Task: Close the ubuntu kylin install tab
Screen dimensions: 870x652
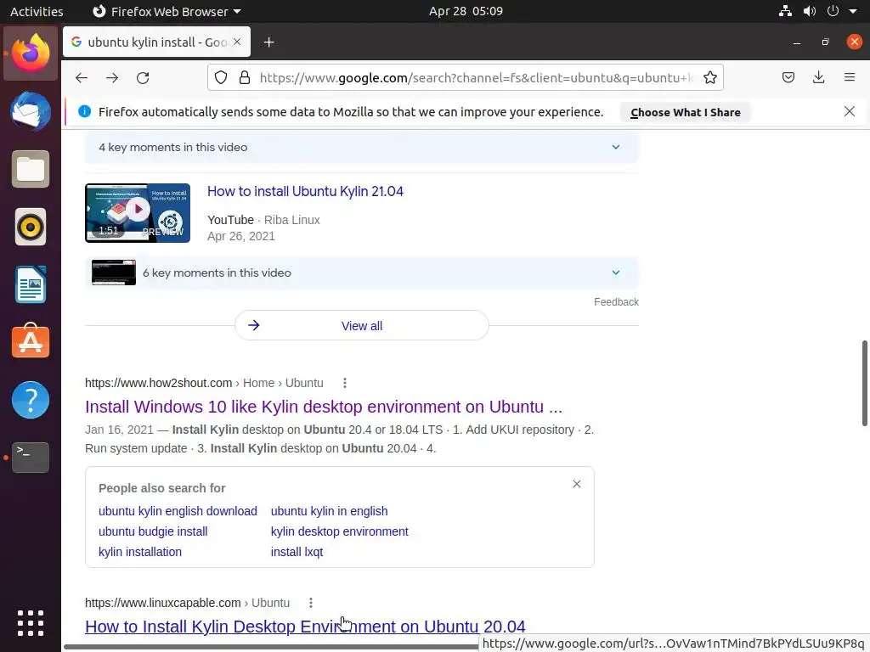Action: tap(237, 42)
